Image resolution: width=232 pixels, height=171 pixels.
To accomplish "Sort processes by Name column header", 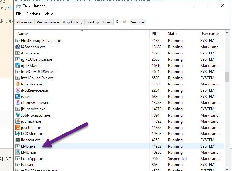I will (82, 34).
